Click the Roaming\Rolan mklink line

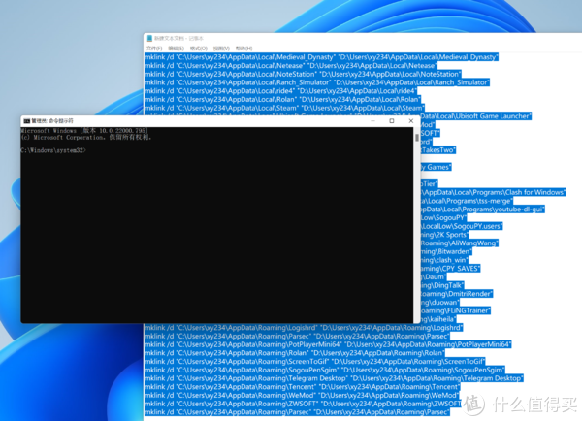pyautogui.click(x=294, y=353)
